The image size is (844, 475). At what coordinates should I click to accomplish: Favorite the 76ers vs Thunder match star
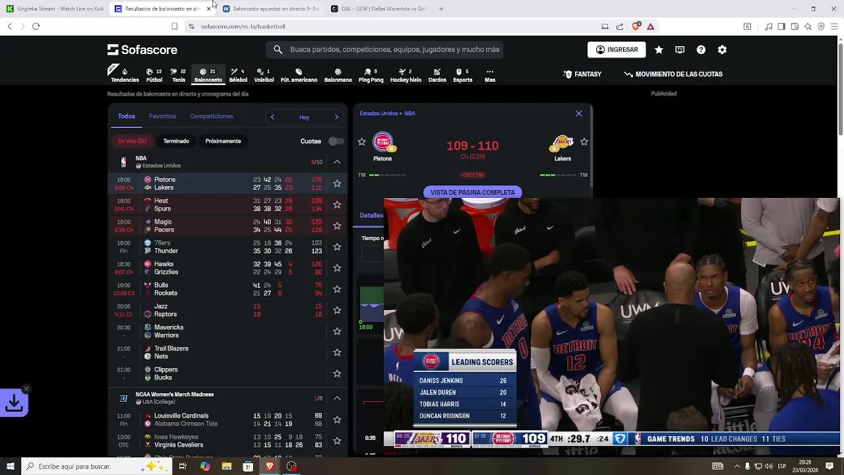coord(337,247)
